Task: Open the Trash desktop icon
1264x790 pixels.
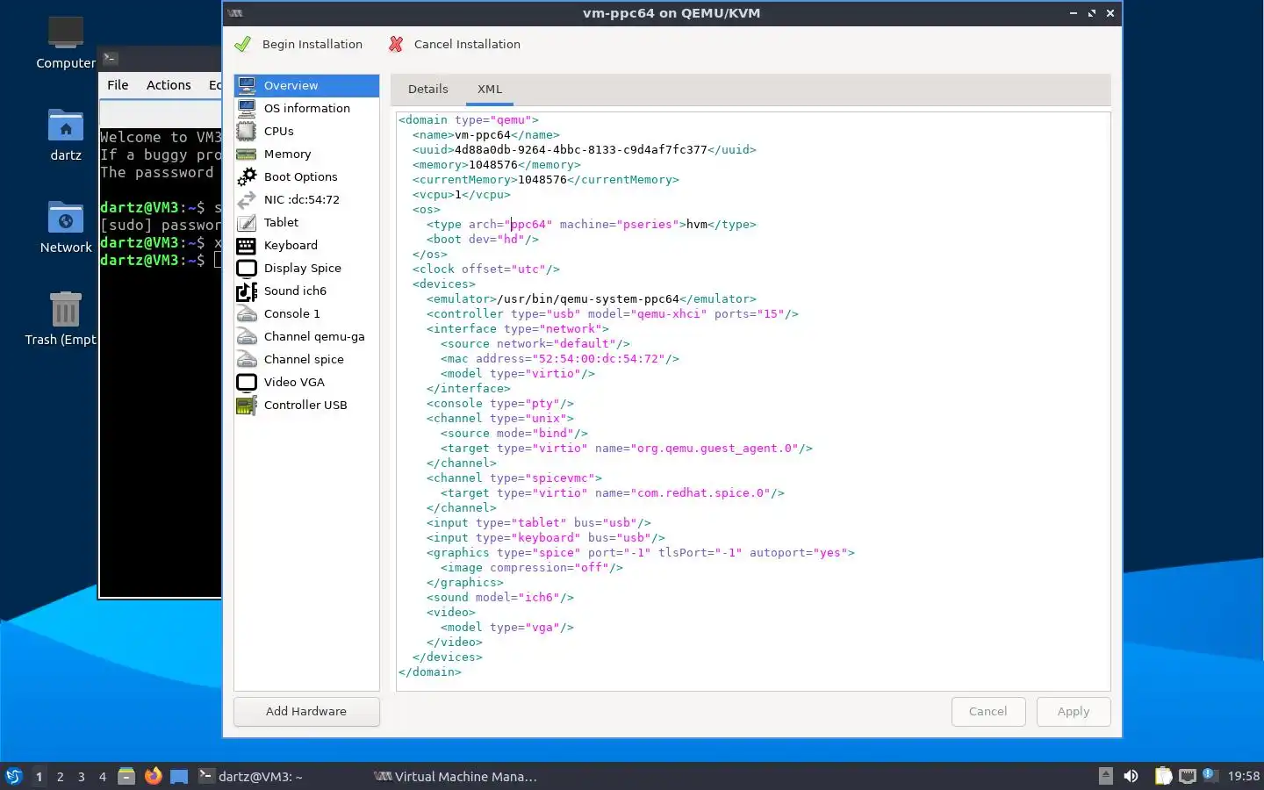Action: click(x=65, y=310)
